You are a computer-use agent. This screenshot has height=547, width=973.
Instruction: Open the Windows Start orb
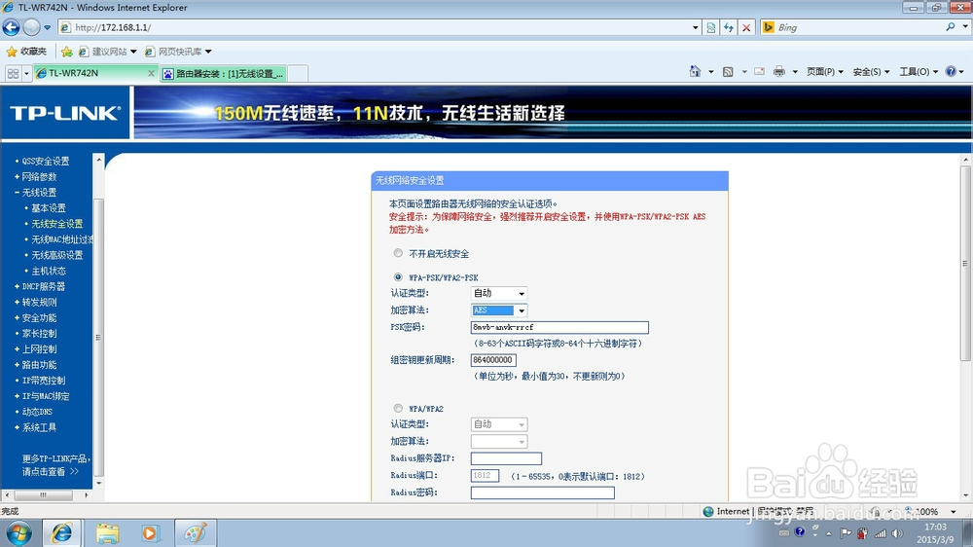18,533
